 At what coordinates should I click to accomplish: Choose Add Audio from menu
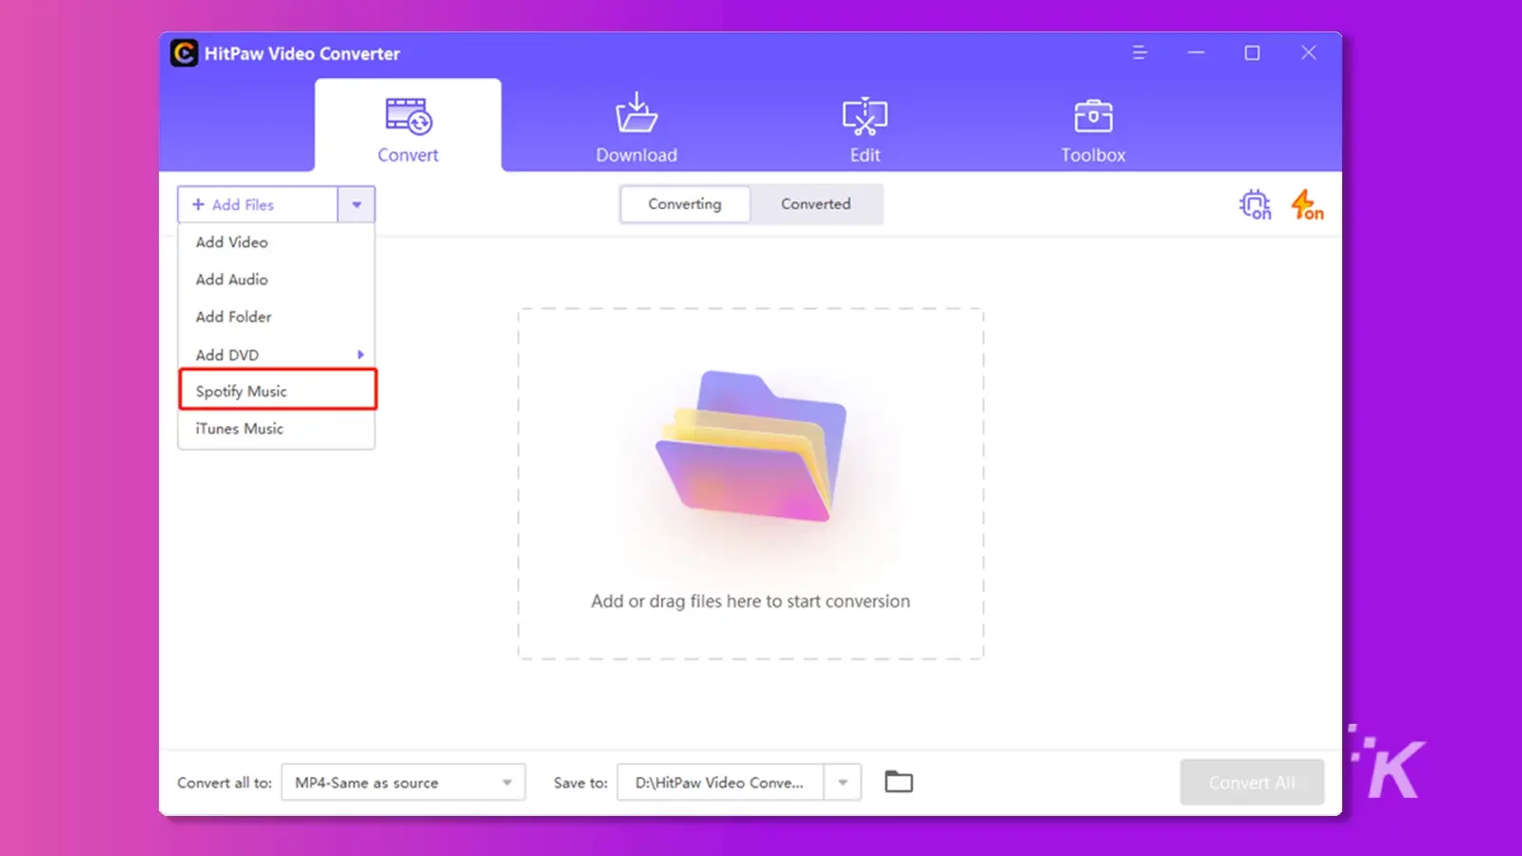[x=276, y=280]
